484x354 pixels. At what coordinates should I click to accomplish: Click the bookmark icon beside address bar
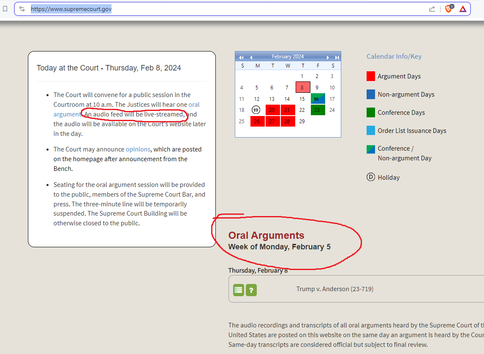(x=5, y=9)
